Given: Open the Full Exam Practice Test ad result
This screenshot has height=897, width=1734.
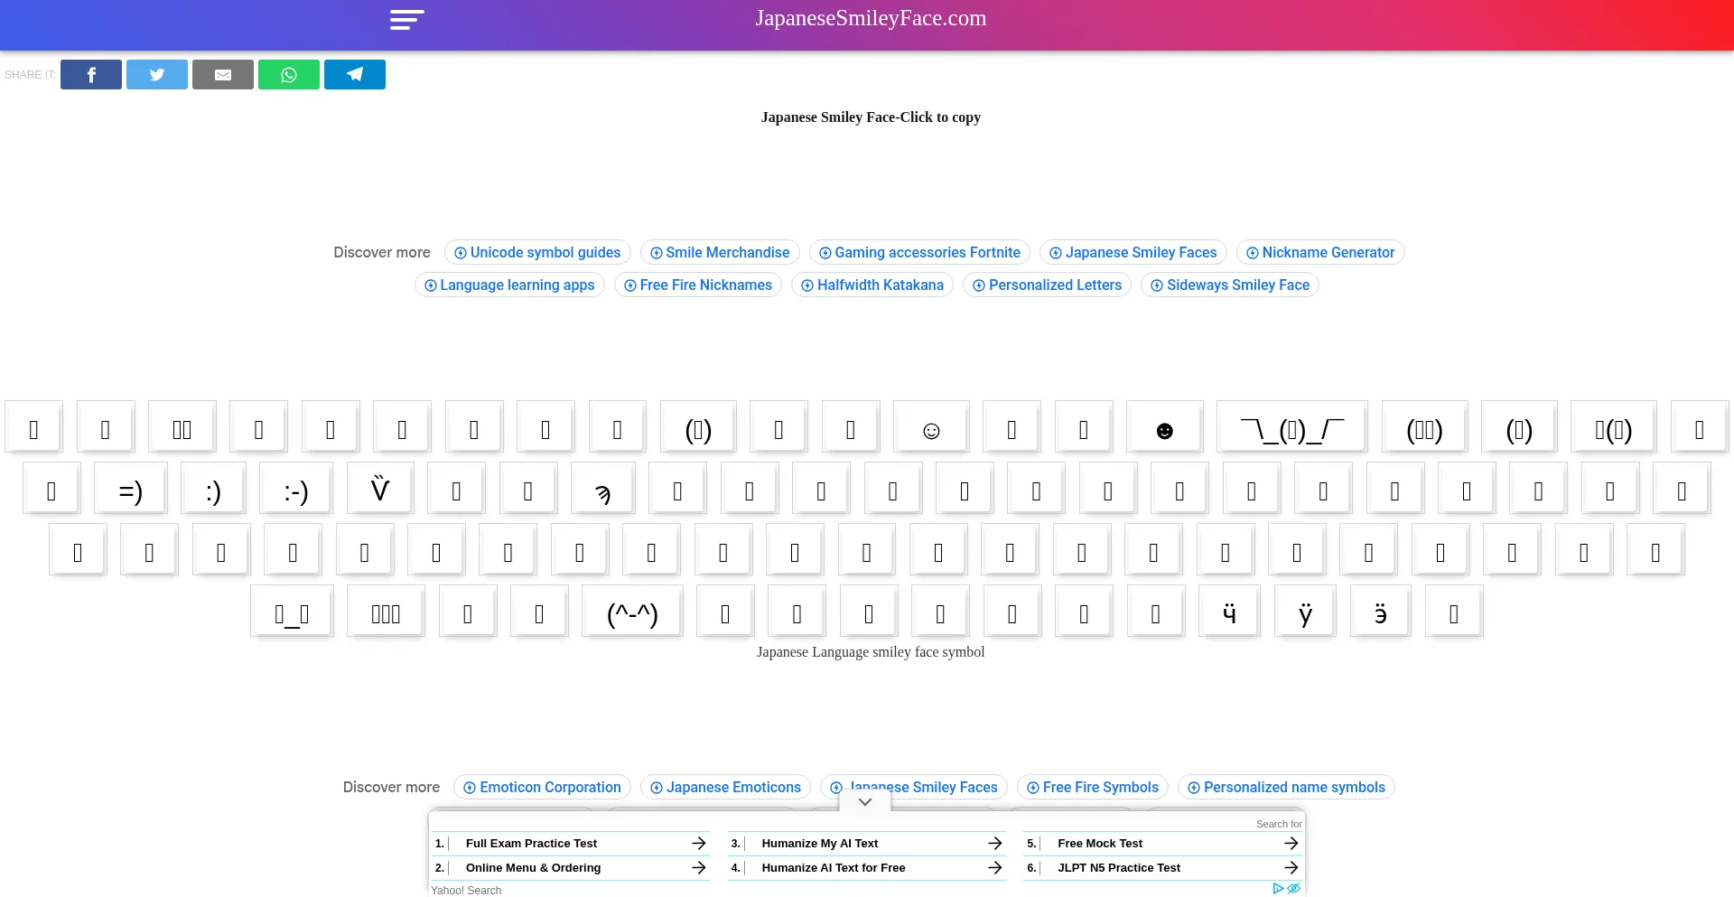Looking at the screenshot, I should tap(531, 843).
